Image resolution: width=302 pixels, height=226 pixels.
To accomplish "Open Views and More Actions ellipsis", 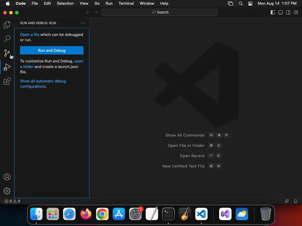I will point(83,23).
